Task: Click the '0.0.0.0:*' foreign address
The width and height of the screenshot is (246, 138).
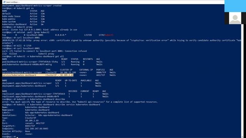Action: (x=61, y=35)
